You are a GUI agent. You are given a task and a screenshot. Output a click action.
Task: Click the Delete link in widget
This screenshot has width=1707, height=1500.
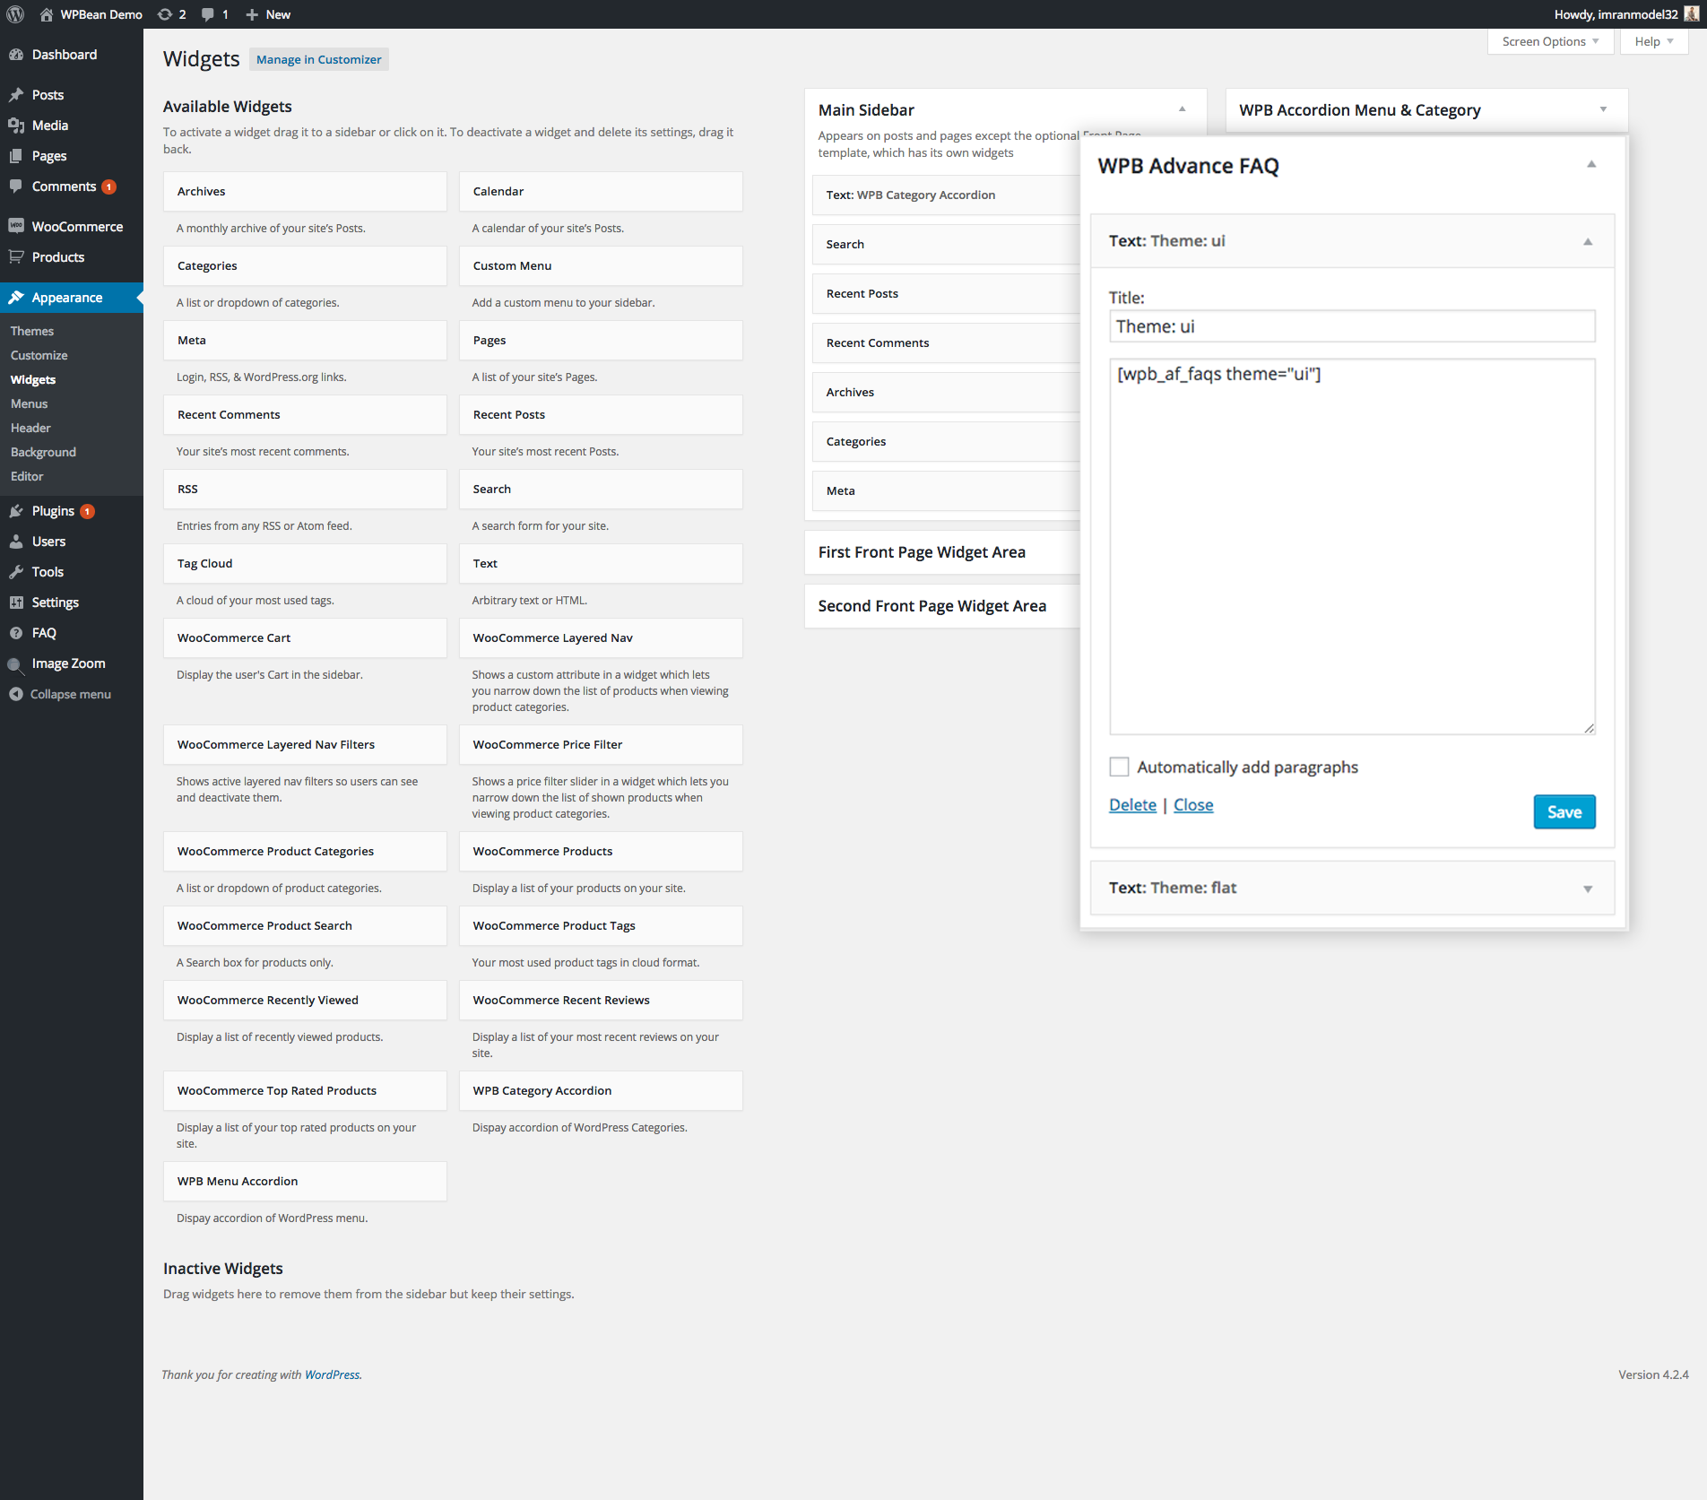click(1132, 804)
